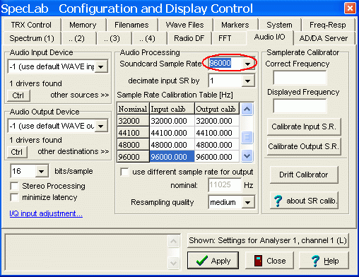Select Output calib cell 44100.000

[217, 133]
